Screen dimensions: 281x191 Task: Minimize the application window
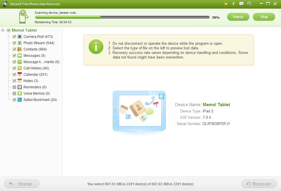(x=261, y=4)
